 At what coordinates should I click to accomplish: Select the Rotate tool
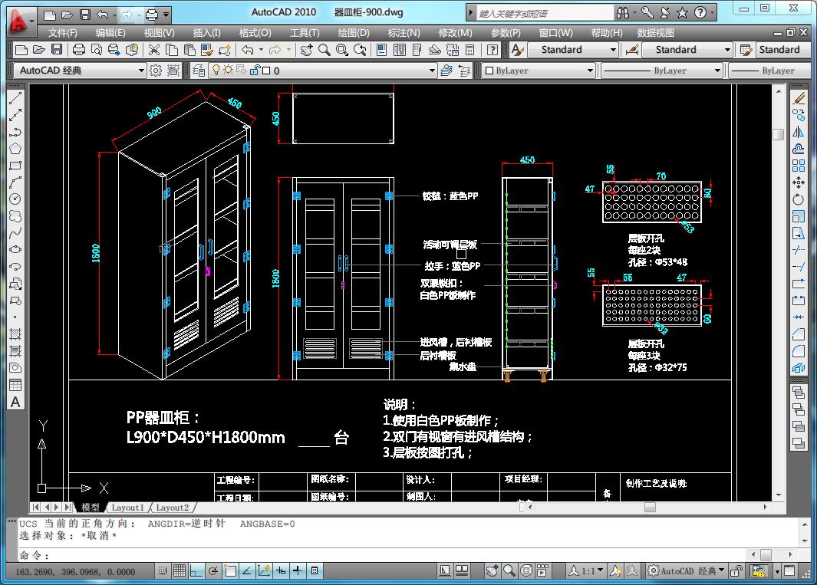tap(799, 199)
